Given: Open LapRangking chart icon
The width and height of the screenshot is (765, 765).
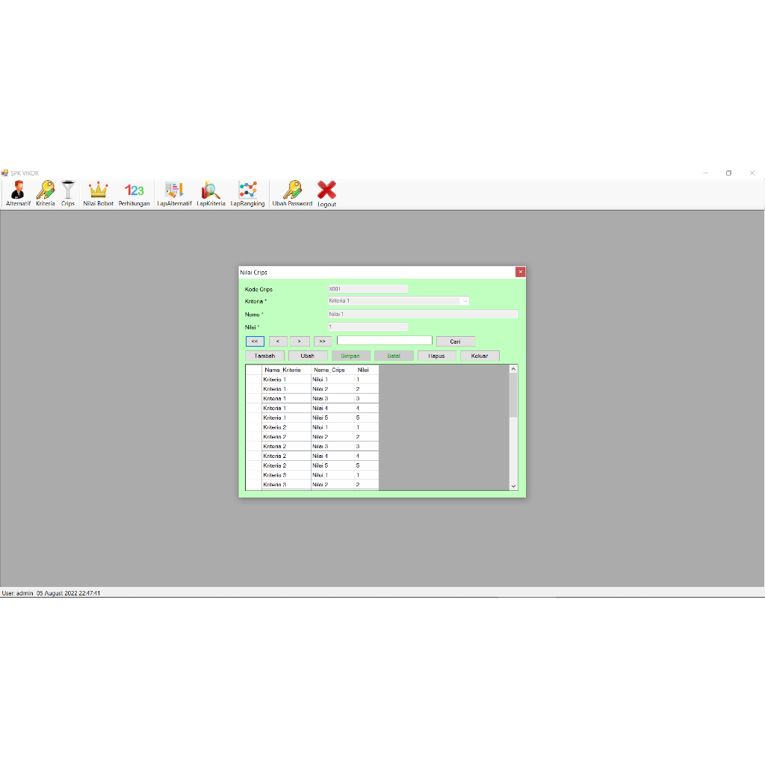Looking at the screenshot, I should (x=247, y=193).
